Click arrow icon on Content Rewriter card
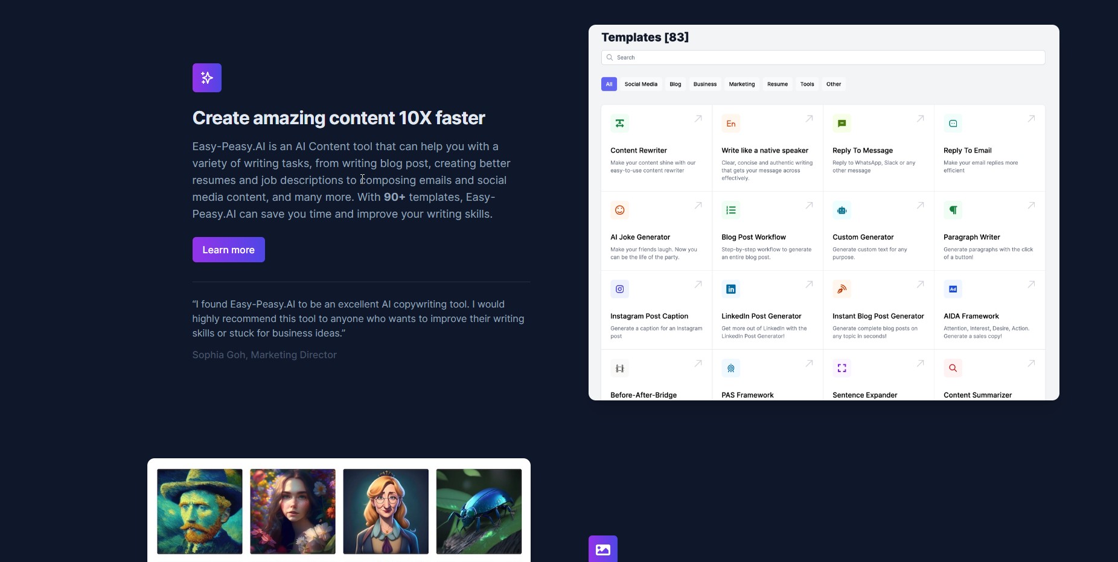The height and width of the screenshot is (562, 1118). pyautogui.click(x=698, y=119)
